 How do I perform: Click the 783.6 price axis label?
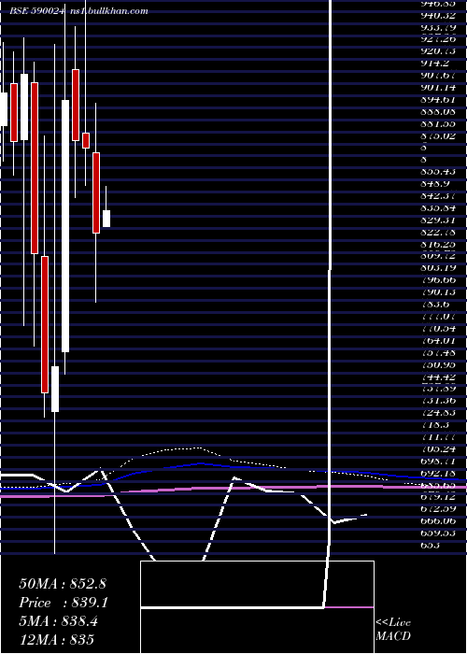tap(435, 304)
